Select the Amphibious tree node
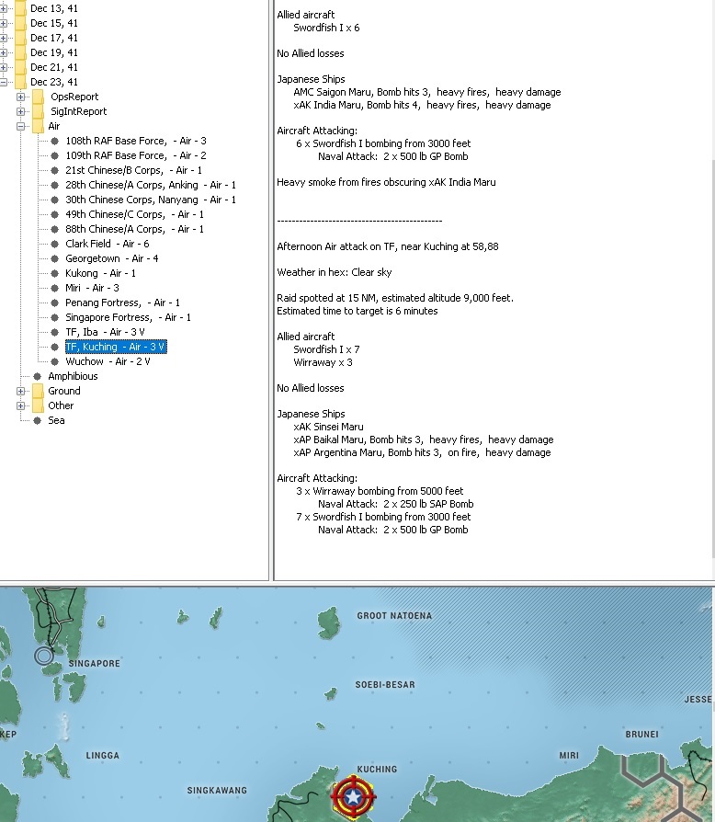Image resolution: width=715 pixels, height=822 pixels. click(73, 376)
